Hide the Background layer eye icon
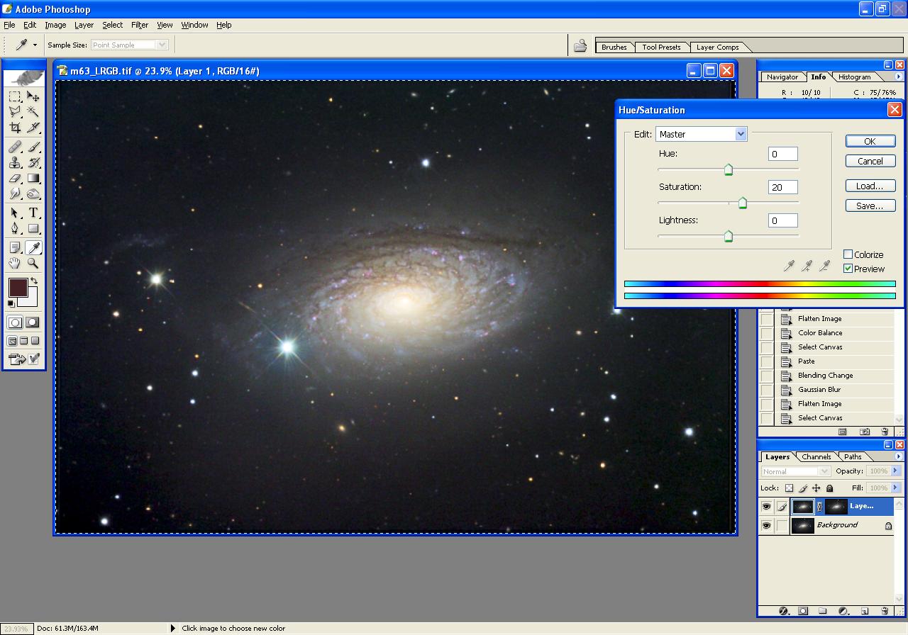This screenshot has height=635, width=908. click(766, 526)
